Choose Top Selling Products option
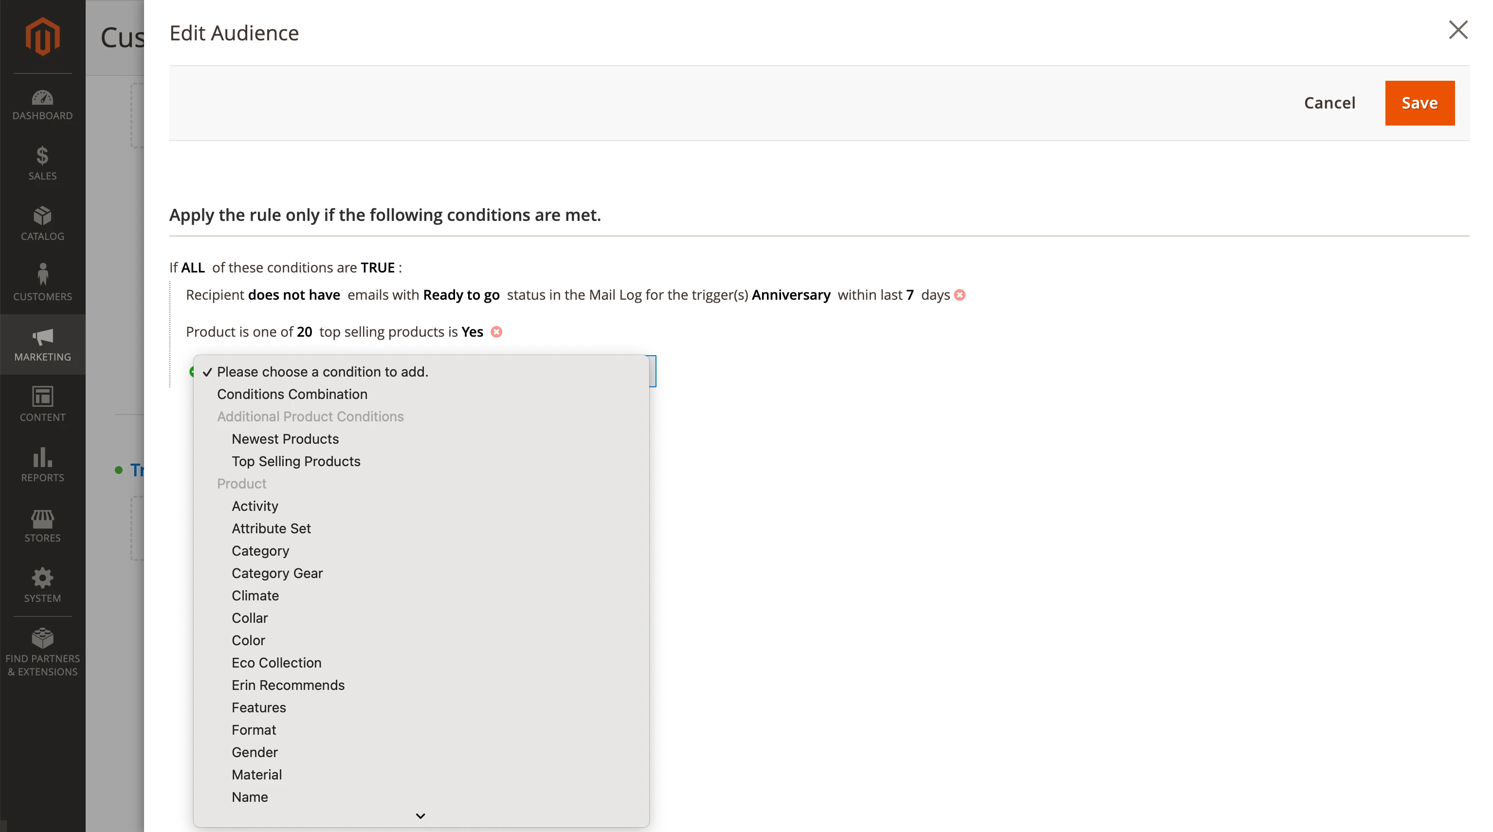 [295, 461]
